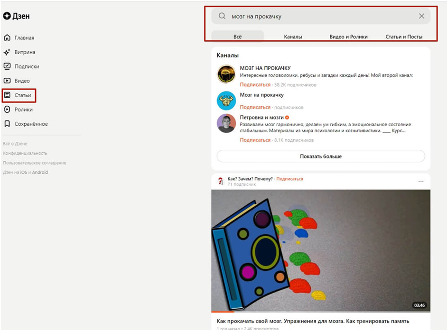448x331 pixels.
Task: Click the search field with мозг на прокачку
Action: pyautogui.click(x=320, y=16)
